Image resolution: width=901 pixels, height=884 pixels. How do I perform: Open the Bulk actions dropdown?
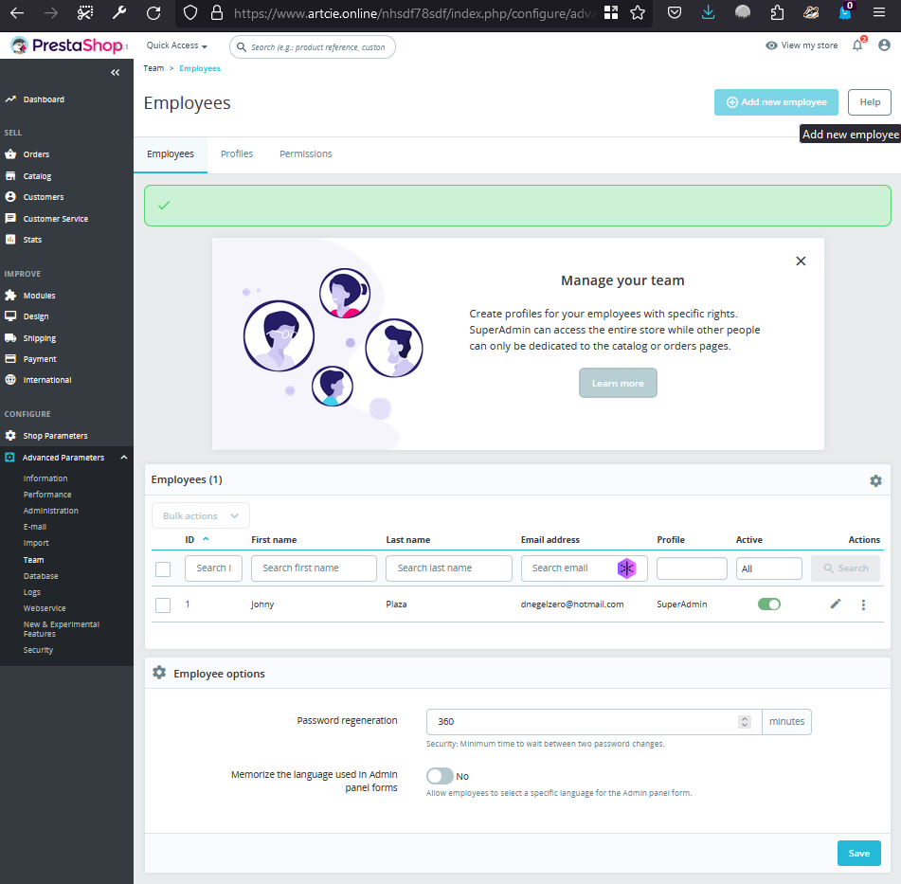pos(201,515)
